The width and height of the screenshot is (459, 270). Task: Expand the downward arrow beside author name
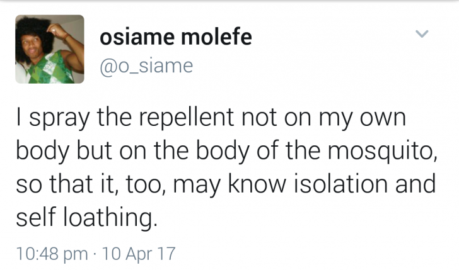click(x=422, y=34)
